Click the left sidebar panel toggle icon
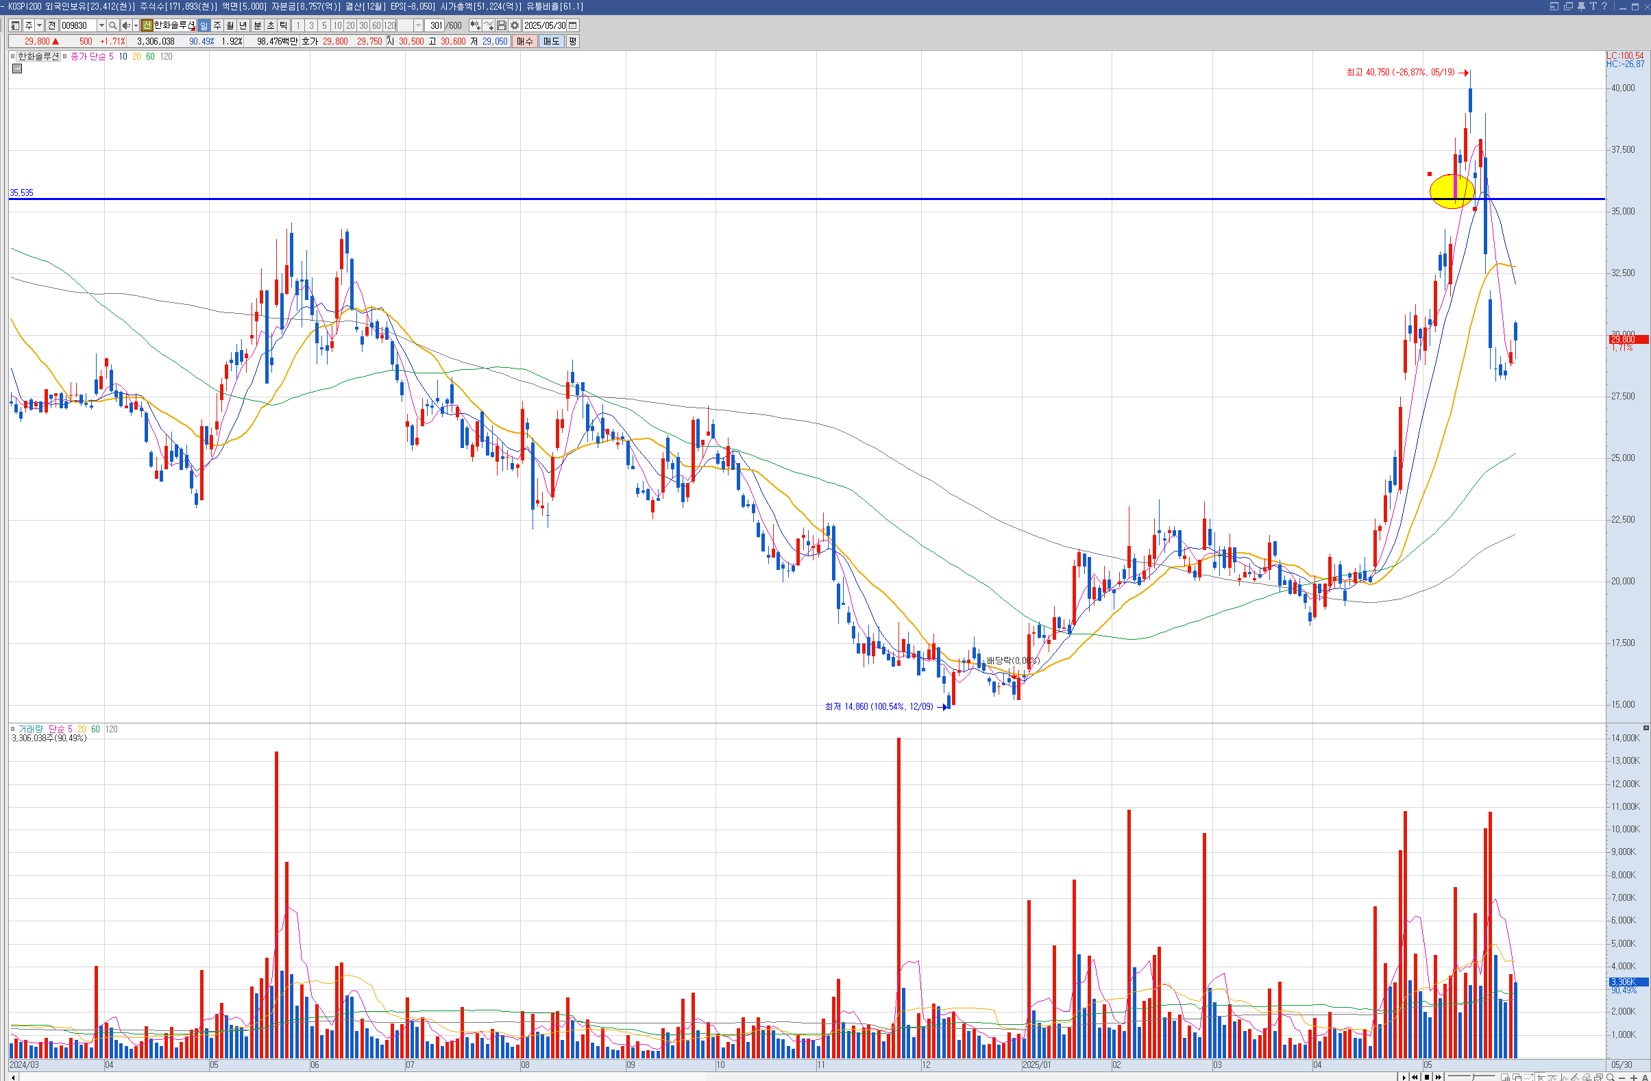The width and height of the screenshot is (1651, 1081). tap(15, 25)
